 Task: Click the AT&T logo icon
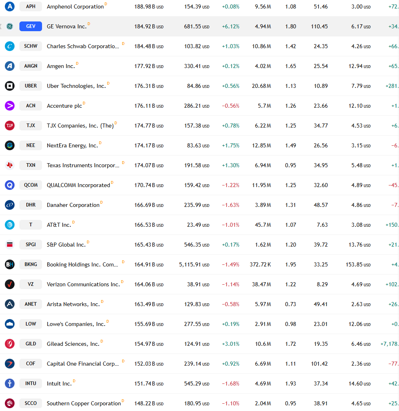tap(10, 225)
